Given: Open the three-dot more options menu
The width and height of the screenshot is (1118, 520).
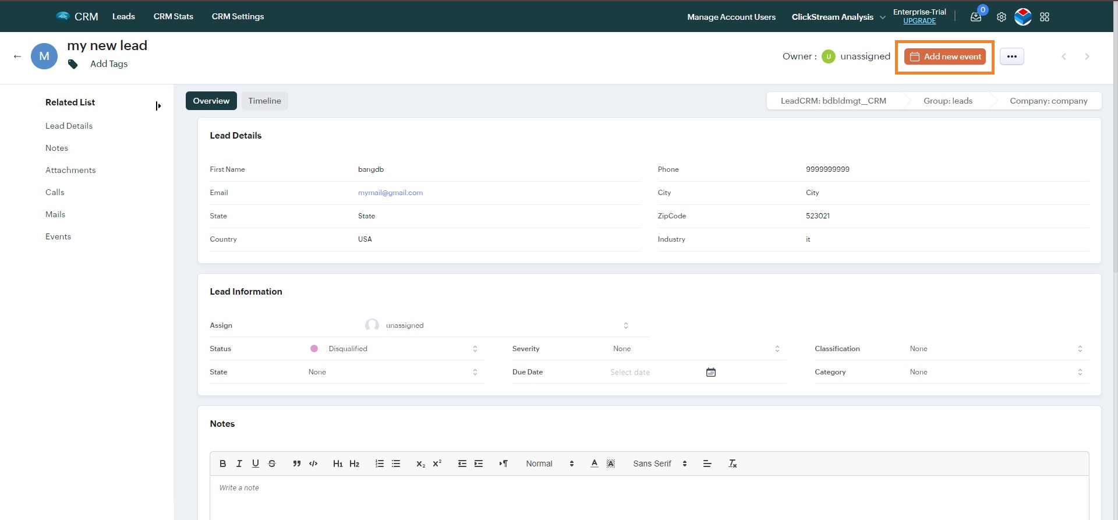Looking at the screenshot, I should point(1012,56).
